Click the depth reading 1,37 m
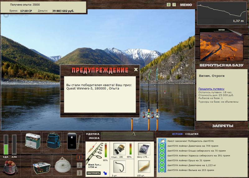The image size is (249, 178). (238, 21)
